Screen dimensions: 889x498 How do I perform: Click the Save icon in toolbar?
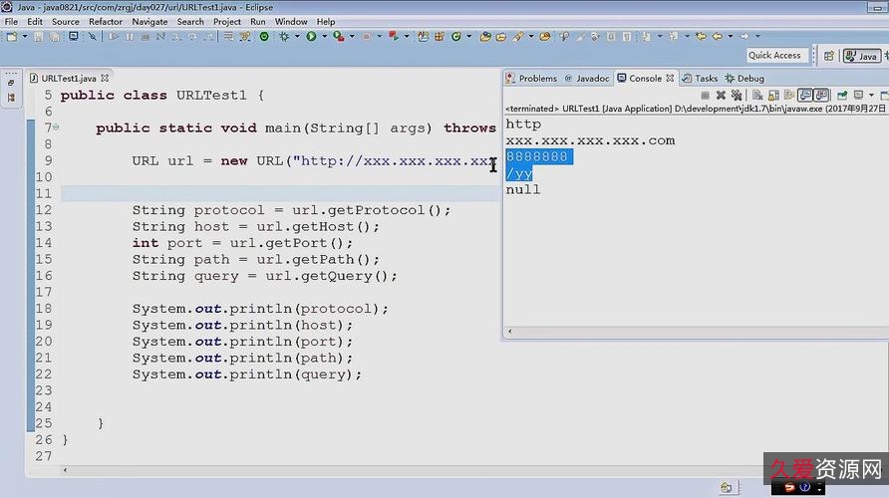tap(39, 37)
